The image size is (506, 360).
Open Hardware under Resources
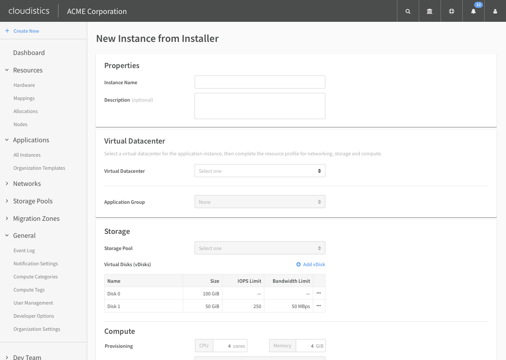[x=24, y=85]
